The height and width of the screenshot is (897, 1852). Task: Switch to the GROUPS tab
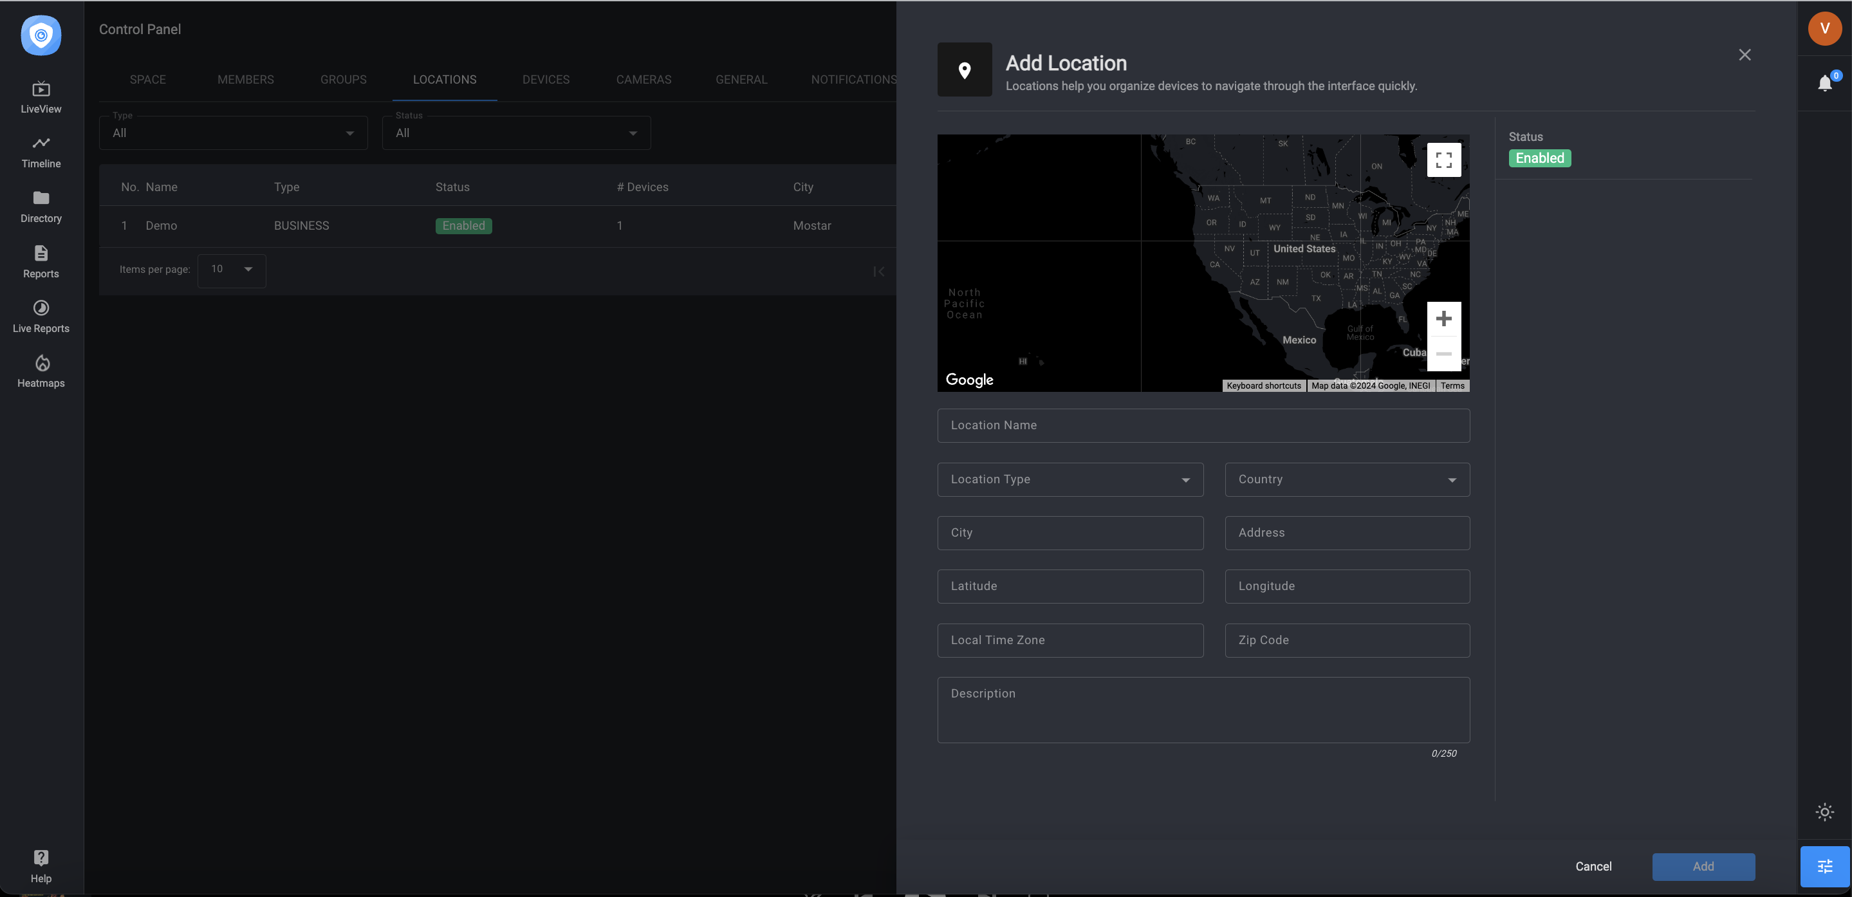[x=343, y=80]
